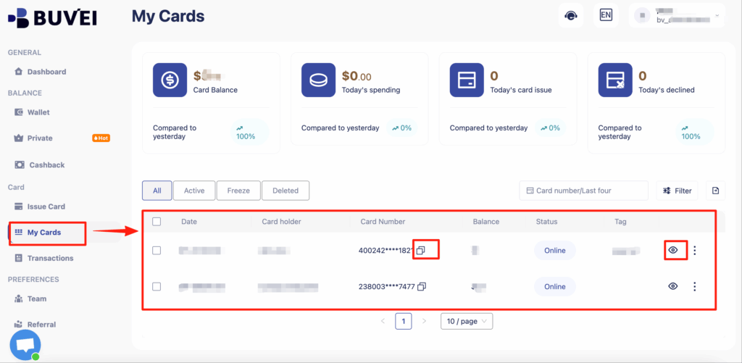Image resolution: width=742 pixels, height=363 pixels.
Task: Open more options for the second card
Action: (694, 286)
